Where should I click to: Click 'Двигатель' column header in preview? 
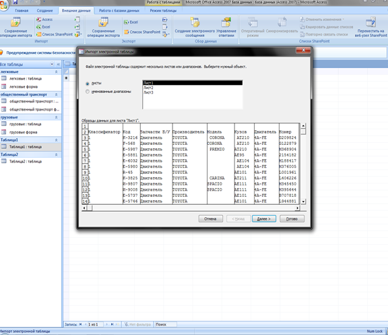265,132
